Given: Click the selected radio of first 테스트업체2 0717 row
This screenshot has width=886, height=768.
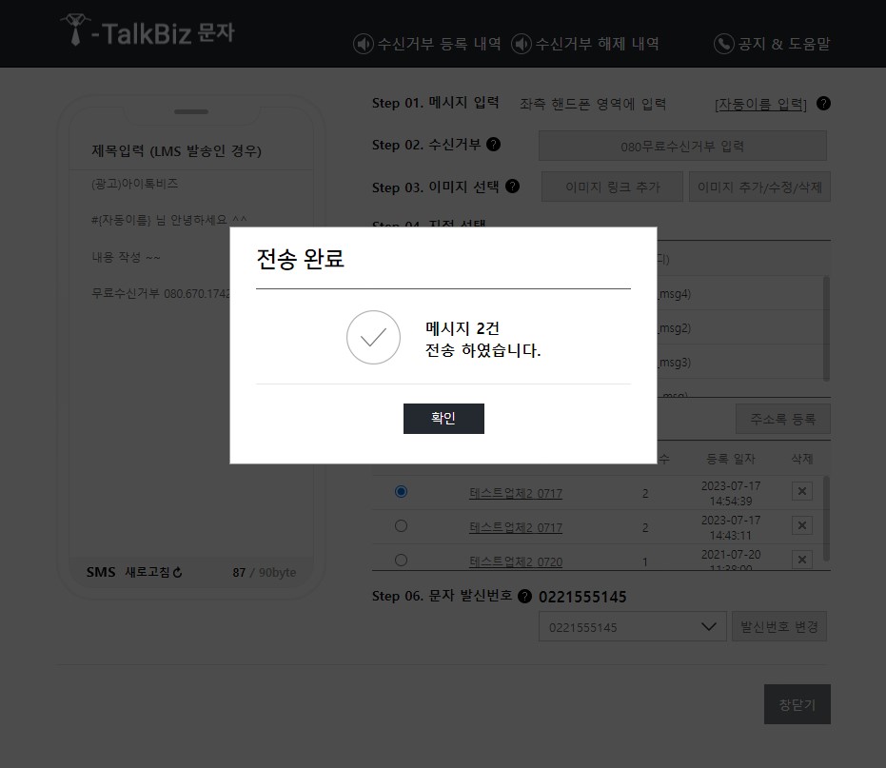Looking at the screenshot, I should tap(401, 491).
